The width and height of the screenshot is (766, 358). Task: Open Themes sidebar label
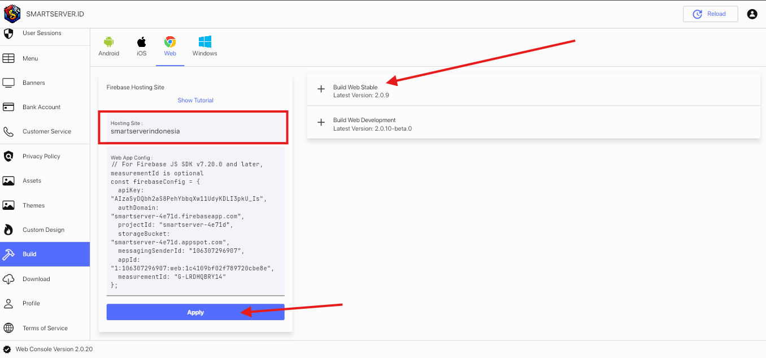pos(33,205)
